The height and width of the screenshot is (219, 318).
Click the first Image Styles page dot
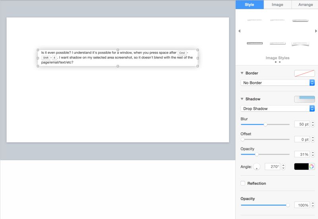click(275, 62)
